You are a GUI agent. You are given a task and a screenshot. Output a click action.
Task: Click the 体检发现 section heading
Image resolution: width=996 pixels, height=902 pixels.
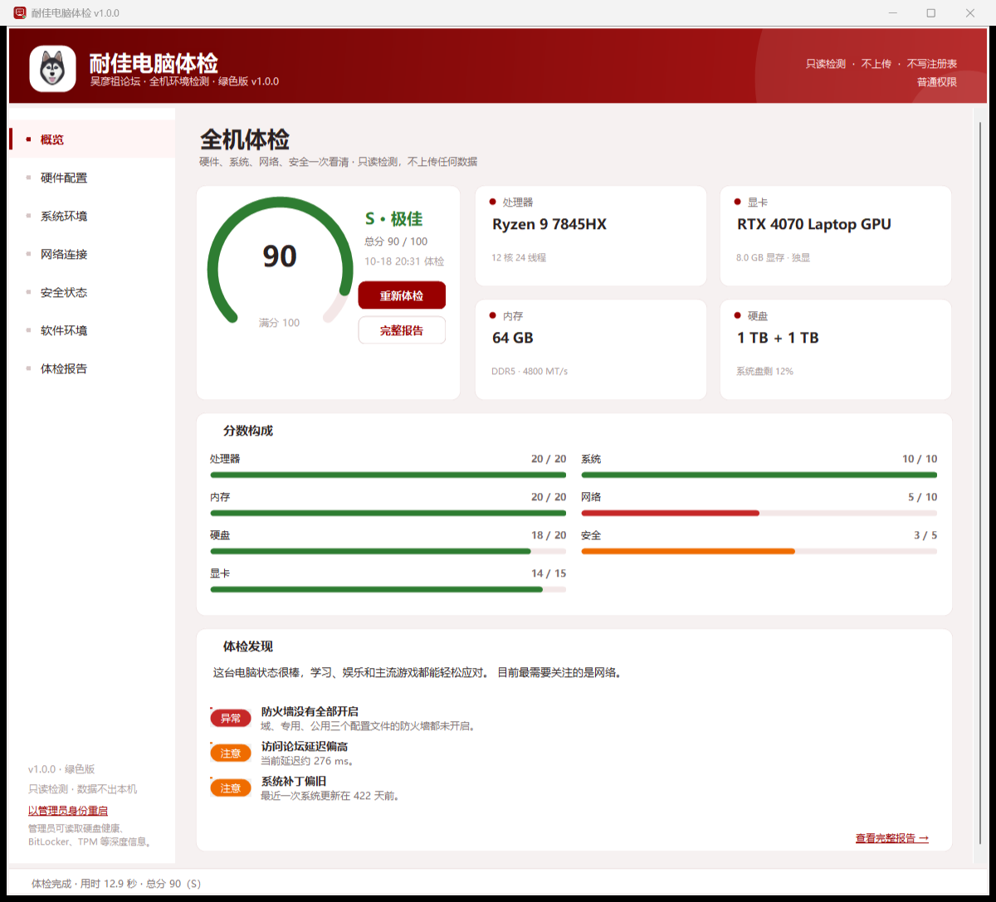tap(248, 646)
